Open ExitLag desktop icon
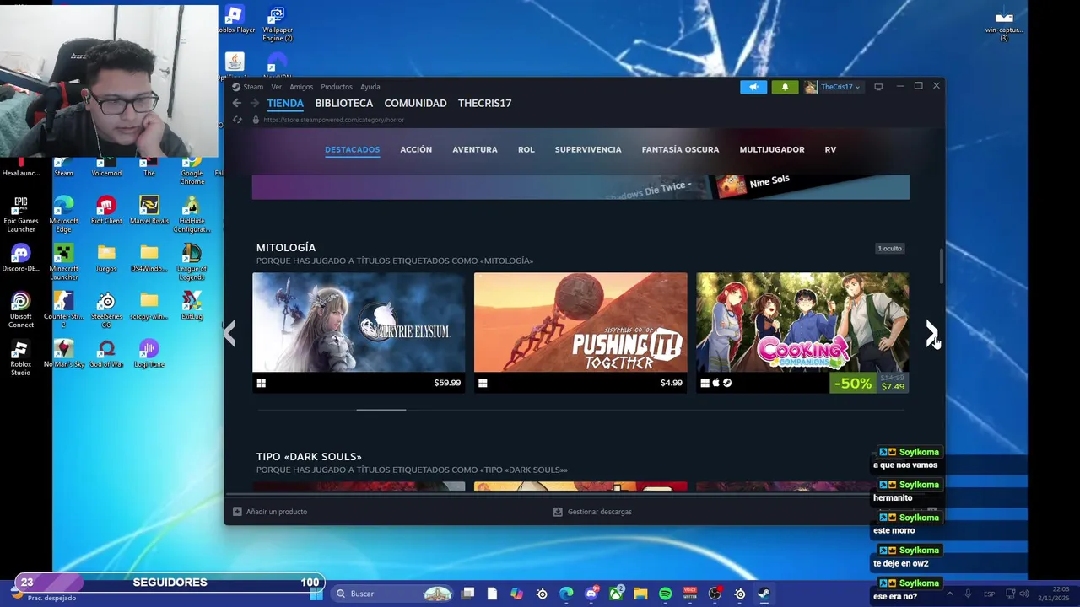Viewport: 1080px width, 607px height. pyautogui.click(x=192, y=306)
